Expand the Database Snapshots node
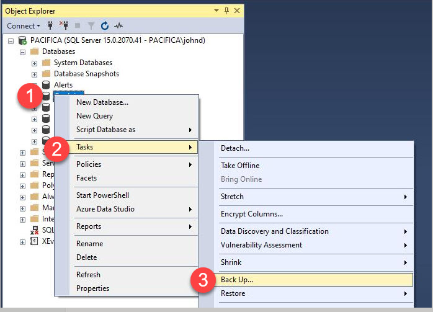 [x=34, y=74]
